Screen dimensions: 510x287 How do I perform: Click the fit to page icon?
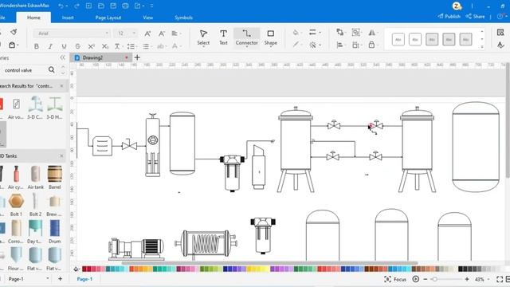(500, 279)
